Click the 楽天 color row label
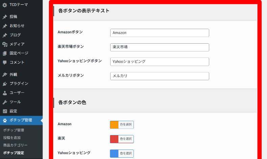Viewport: 267px width, 159px height. pyautogui.click(x=61, y=138)
